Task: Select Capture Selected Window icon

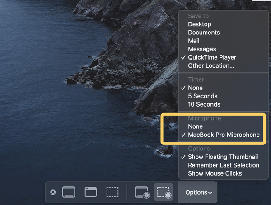Action: coord(91,192)
